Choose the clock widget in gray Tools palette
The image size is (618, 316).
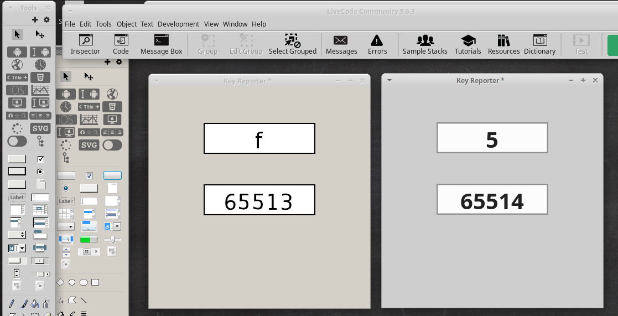point(40,65)
